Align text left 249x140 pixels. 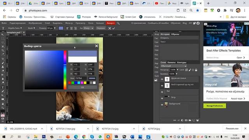click(x=67, y=28)
